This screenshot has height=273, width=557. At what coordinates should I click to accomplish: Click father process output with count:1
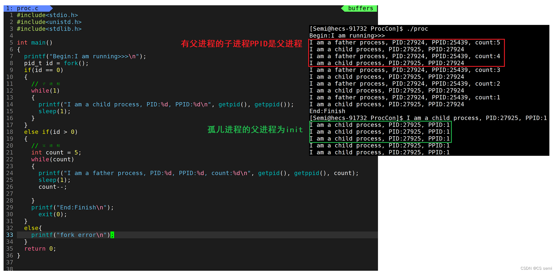[405, 98]
